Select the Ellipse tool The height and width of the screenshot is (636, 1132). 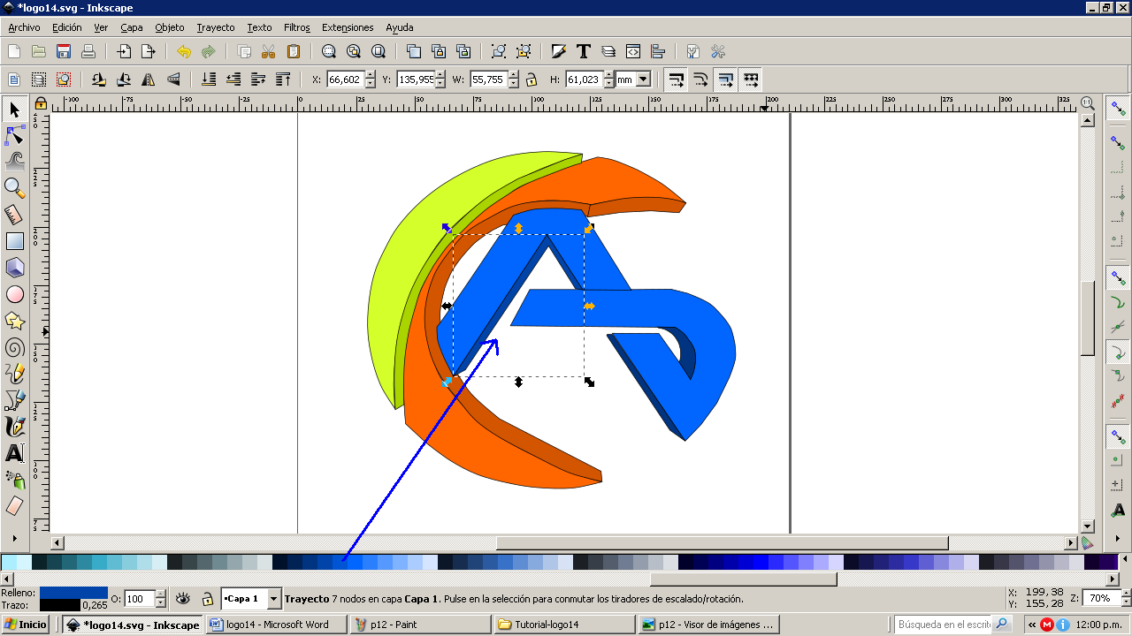15,294
